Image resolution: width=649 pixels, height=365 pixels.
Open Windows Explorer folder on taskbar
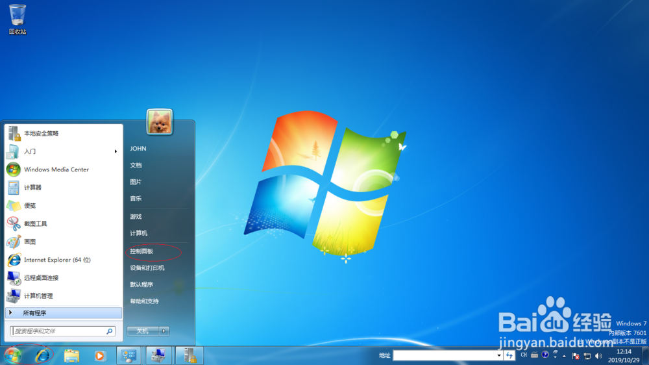pyautogui.click(x=71, y=355)
